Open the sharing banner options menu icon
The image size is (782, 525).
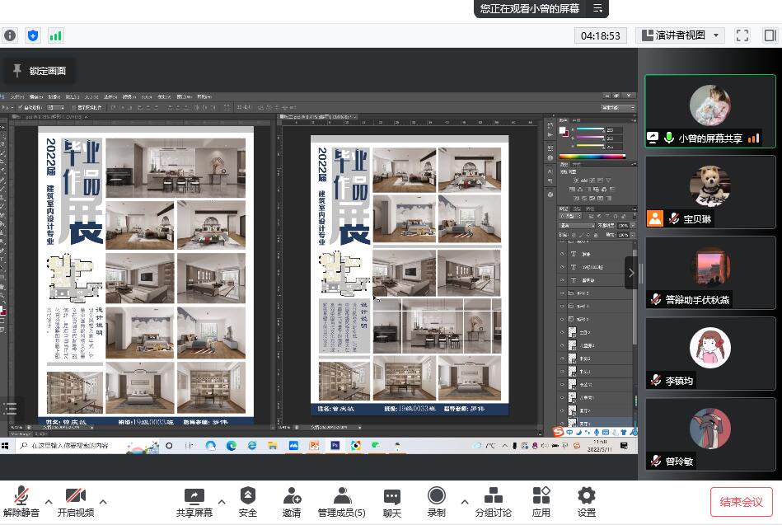598,8
